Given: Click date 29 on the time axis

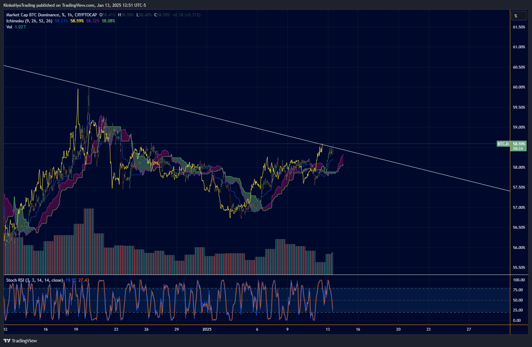Looking at the screenshot, I should 177,329.
